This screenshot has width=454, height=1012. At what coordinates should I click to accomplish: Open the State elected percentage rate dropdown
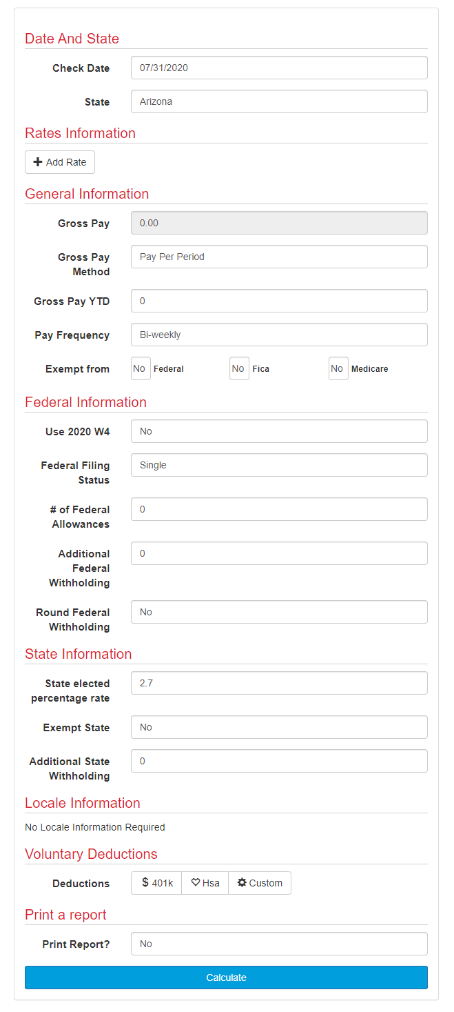[x=279, y=683]
